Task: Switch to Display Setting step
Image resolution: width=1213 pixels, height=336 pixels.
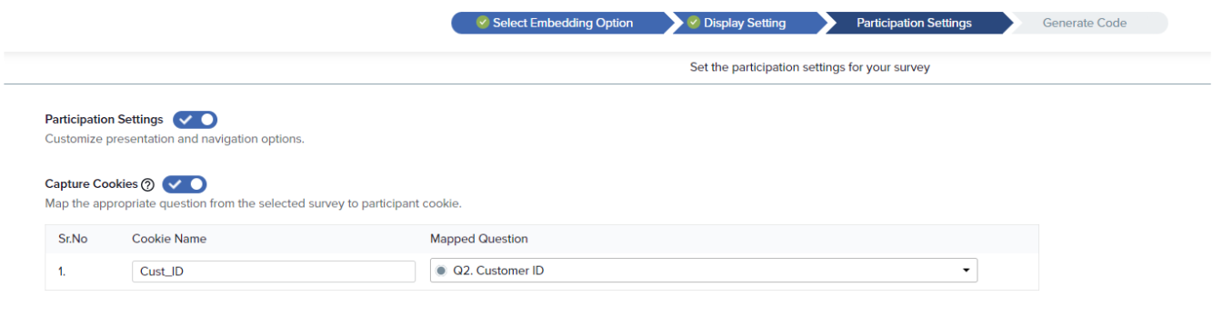Action: pyautogui.click(x=746, y=23)
